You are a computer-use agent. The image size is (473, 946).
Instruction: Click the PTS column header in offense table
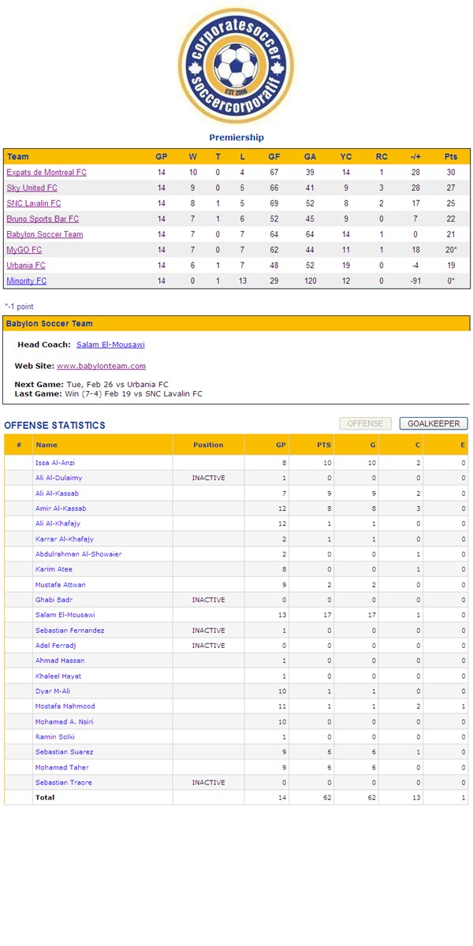click(324, 445)
